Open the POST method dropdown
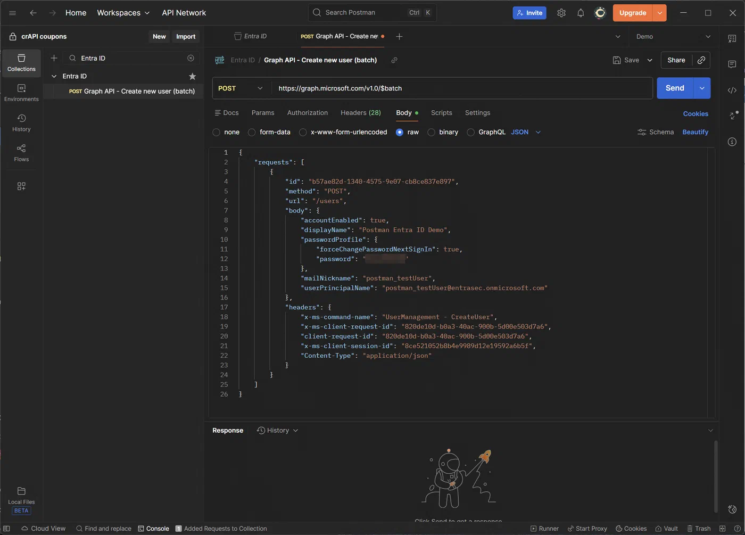745x535 pixels. 241,88
